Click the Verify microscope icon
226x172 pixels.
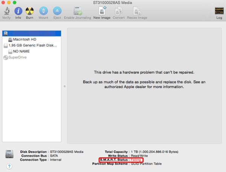pos(7,11)
